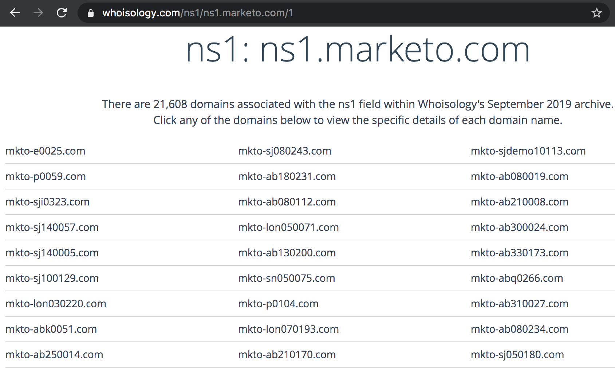The image size is (615, 368).
Task: Click the '21,608 domains' description sentence
Action: pos(358,104)
